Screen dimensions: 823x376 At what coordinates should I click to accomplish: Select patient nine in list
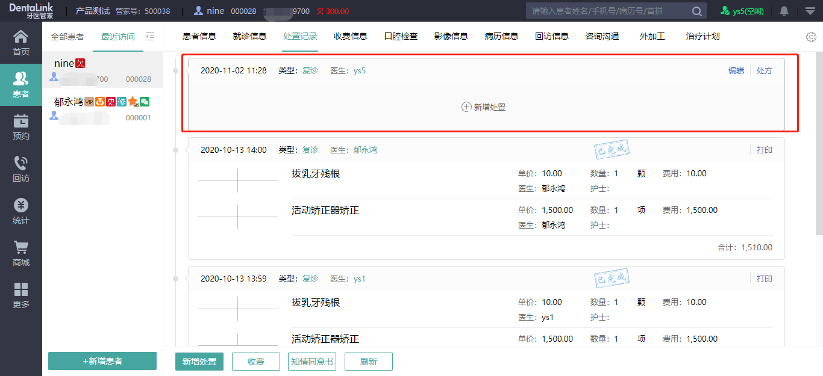pos(102,70)
